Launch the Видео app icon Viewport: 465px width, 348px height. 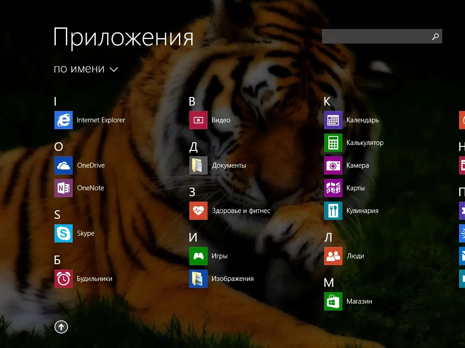pyautogui.click(x=198, y=120)
